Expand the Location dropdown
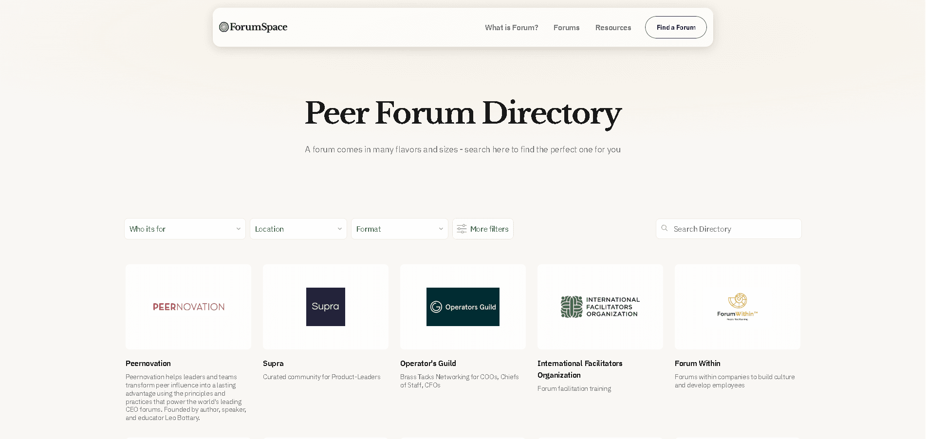Image resolution: width=926 pixels, height=439 pixels. [x=298, y=229]
